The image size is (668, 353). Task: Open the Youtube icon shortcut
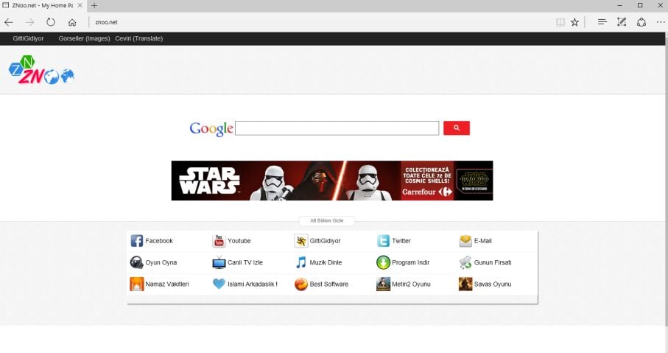pyautogui.click(x=219, y=241)
